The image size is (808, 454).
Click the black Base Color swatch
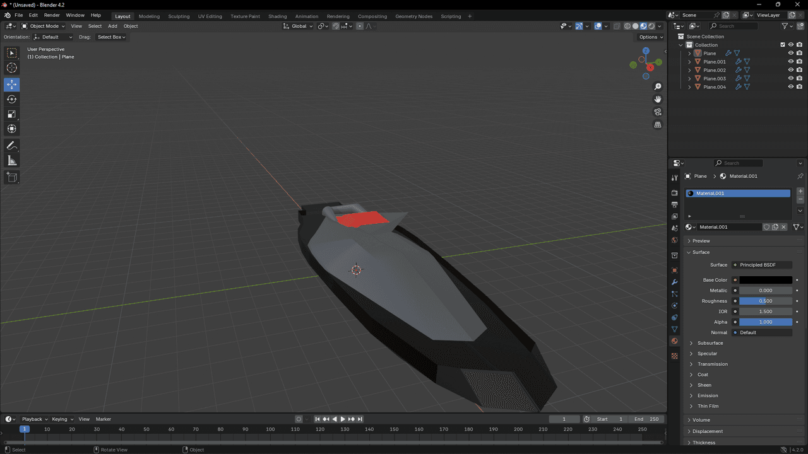pos(765,280)
